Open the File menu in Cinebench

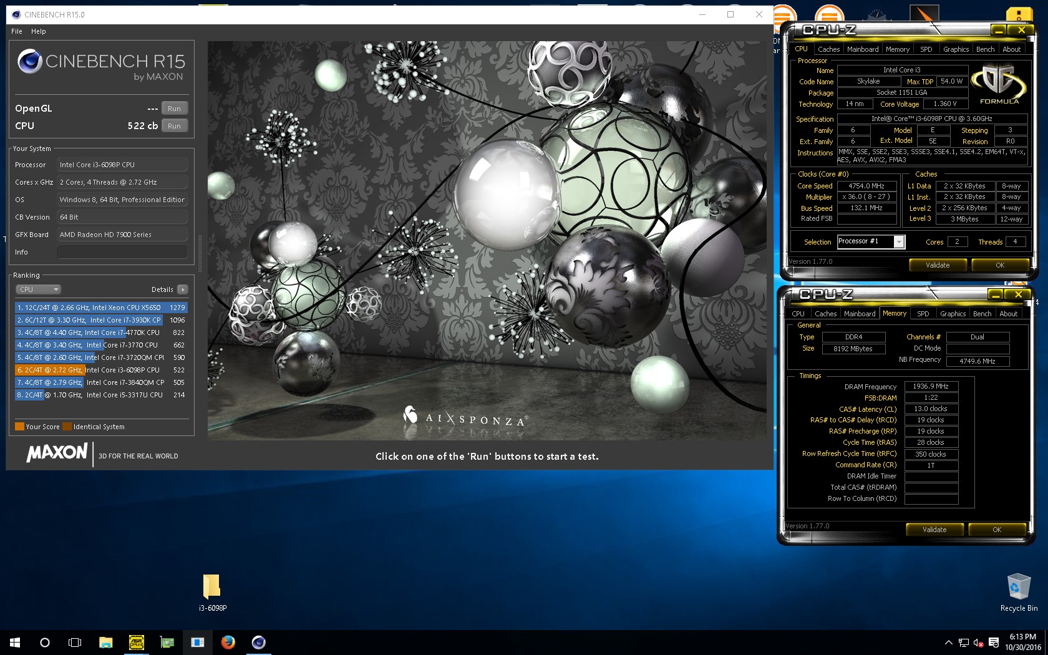pos(17,31)
